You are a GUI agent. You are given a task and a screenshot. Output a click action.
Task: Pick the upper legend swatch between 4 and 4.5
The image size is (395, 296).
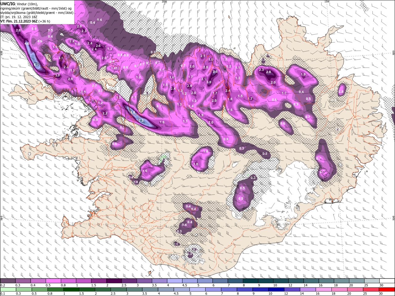pos(174,281)
